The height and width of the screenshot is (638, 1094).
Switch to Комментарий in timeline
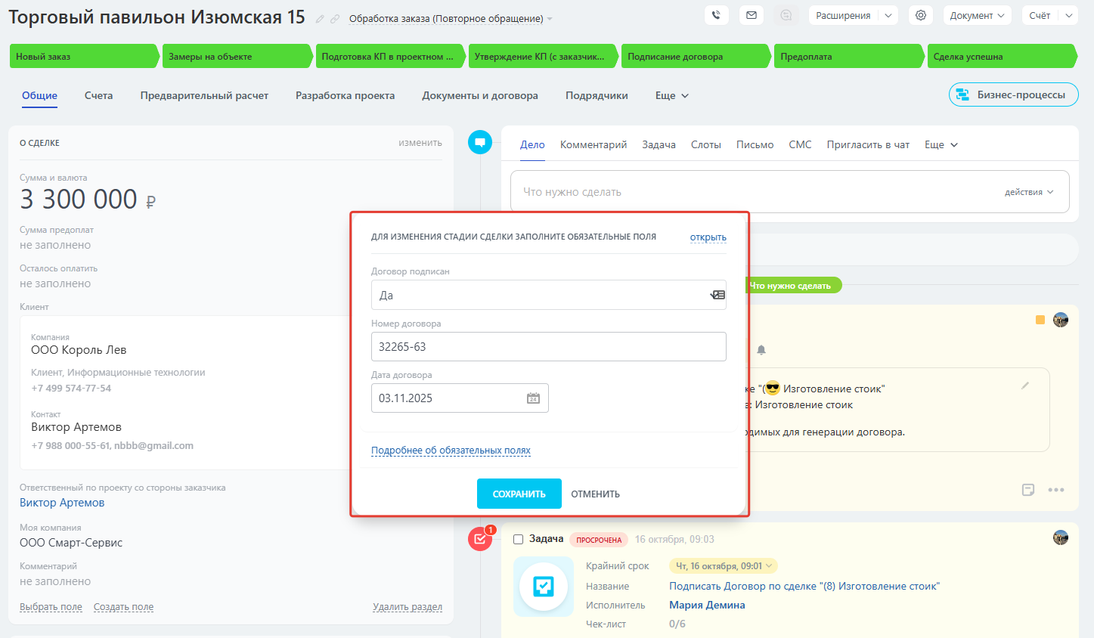(x=593, y=144)
